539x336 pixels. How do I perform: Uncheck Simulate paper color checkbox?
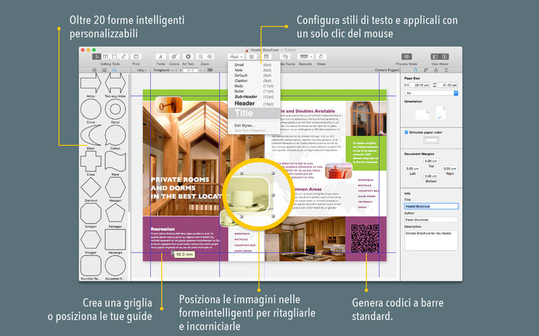(406, 132)
